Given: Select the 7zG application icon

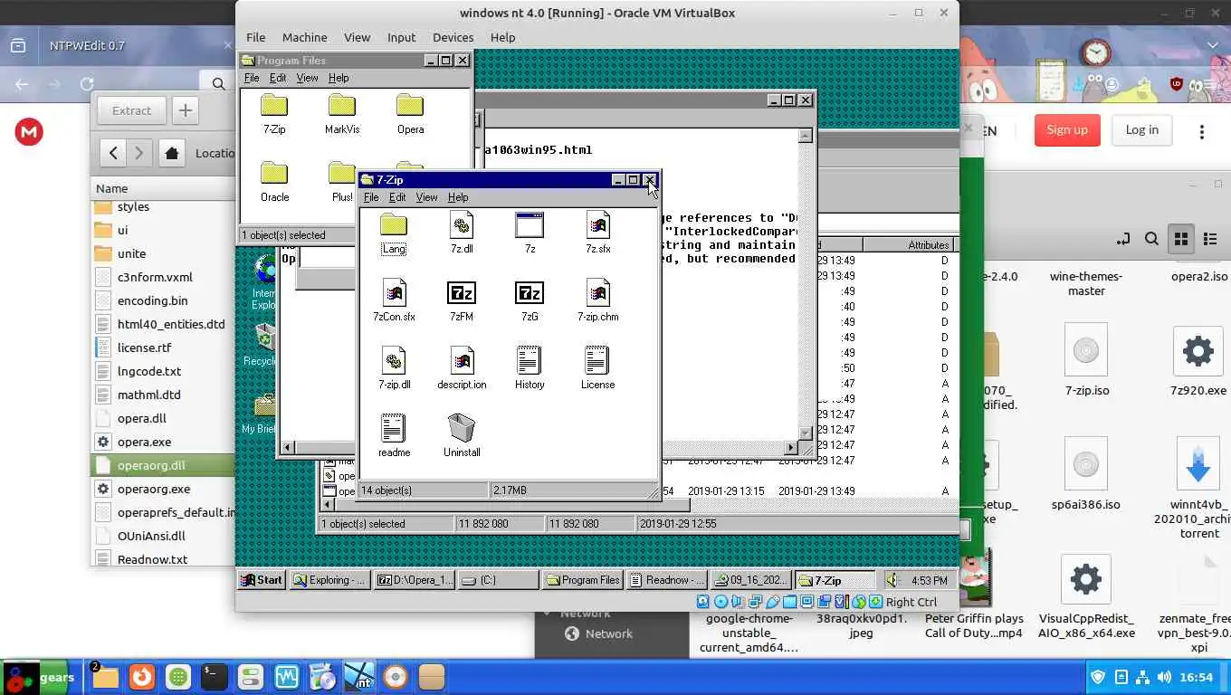Looking at the screenshot, I should pyautogui.click(x=530, y=293).
